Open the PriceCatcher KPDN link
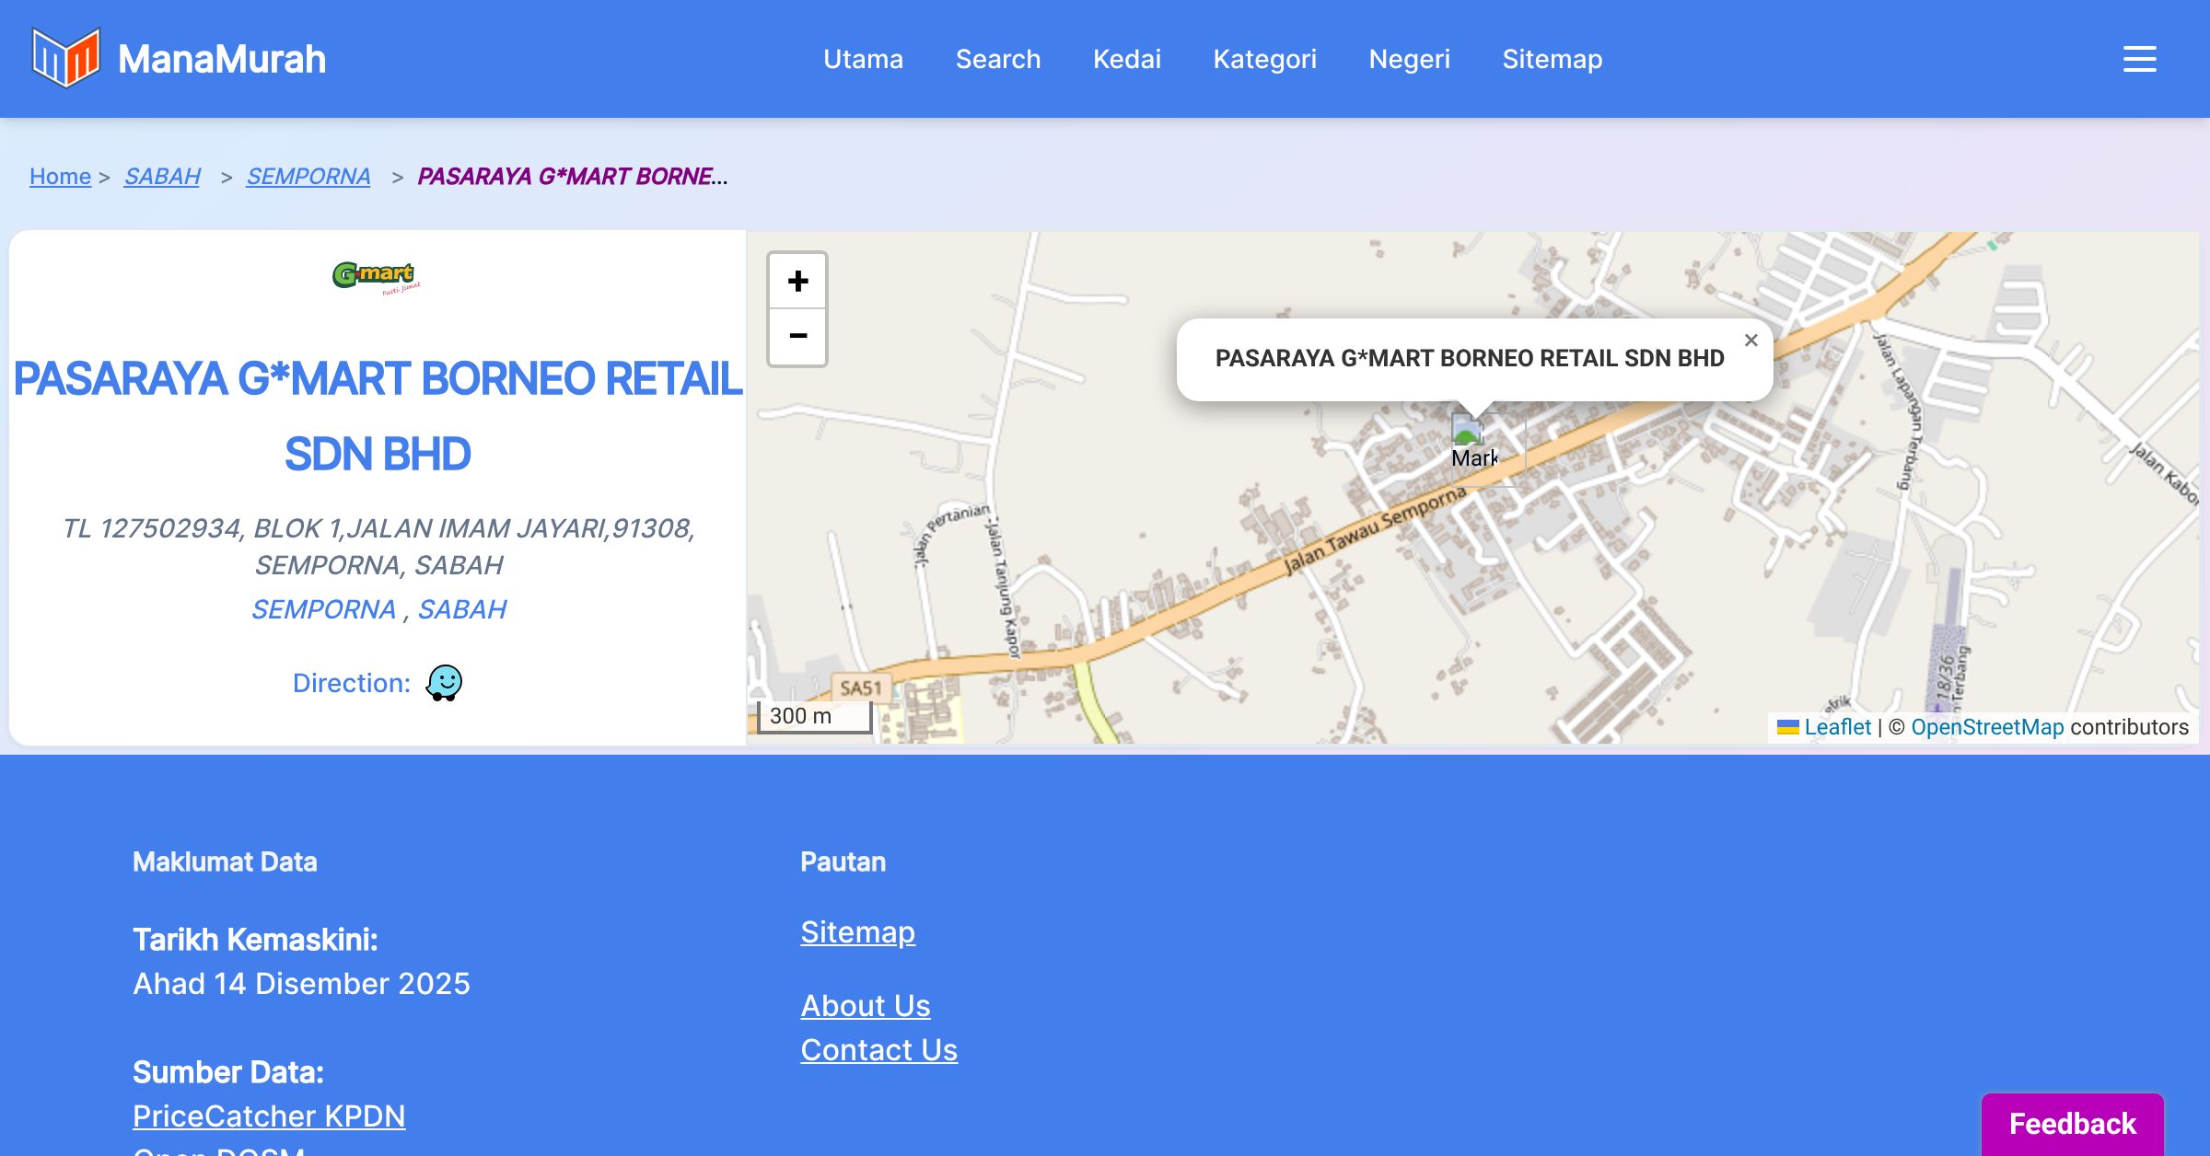This screenshot has width=2210, height=1156. [x=269, y=1116]
